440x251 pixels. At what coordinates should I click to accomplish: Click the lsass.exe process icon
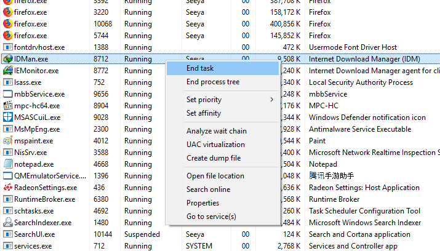click(7, 82)
